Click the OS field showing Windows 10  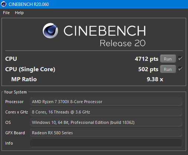(x=106, y=122)
